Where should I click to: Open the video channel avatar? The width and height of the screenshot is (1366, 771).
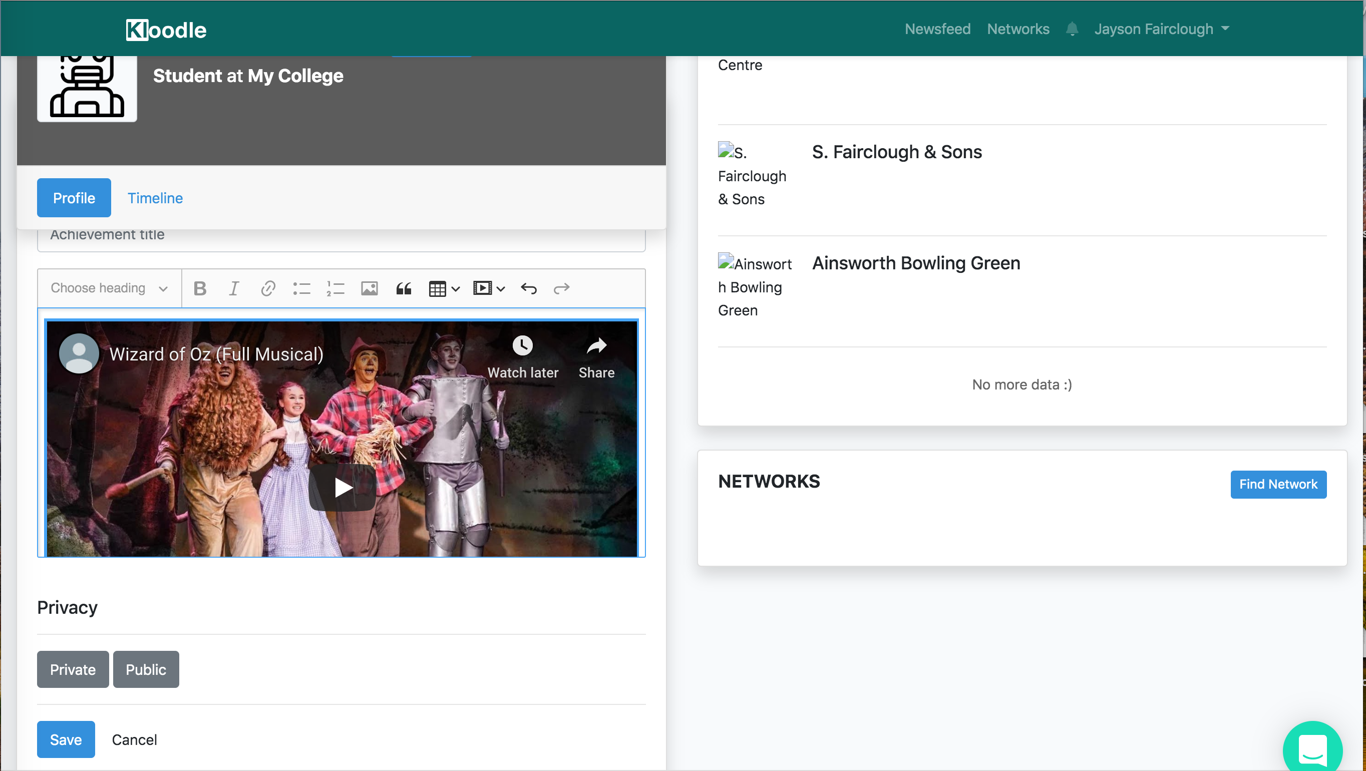[x=79, y=353]
